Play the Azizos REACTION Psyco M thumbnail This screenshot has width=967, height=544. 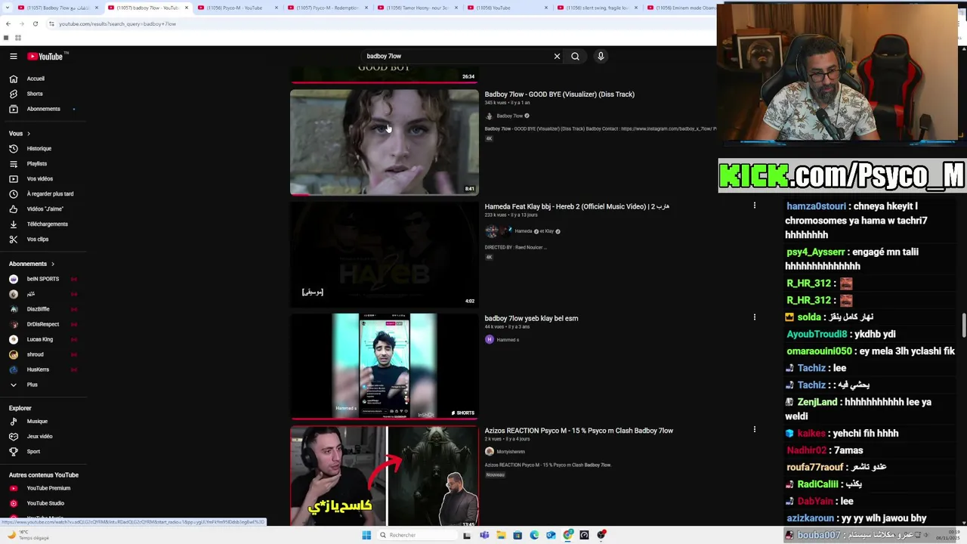pyautogui.click(x=385, y=476)
